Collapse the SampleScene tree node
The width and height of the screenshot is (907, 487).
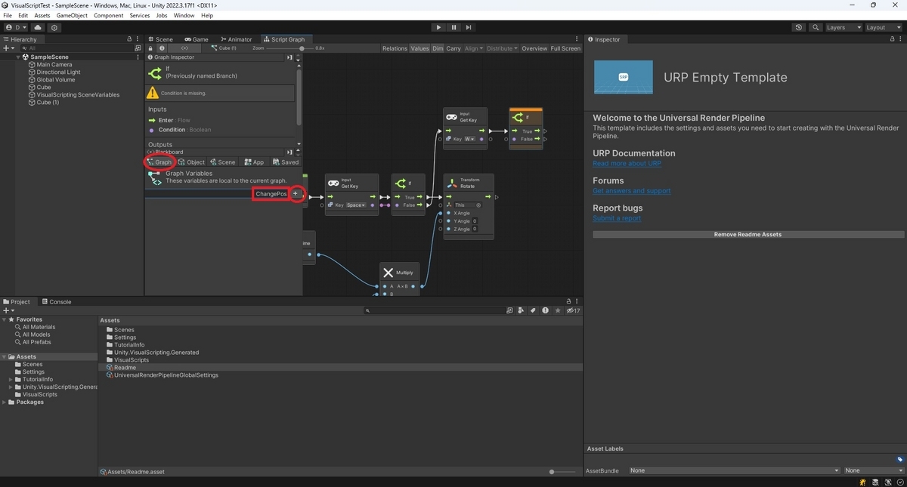point(19,57)
